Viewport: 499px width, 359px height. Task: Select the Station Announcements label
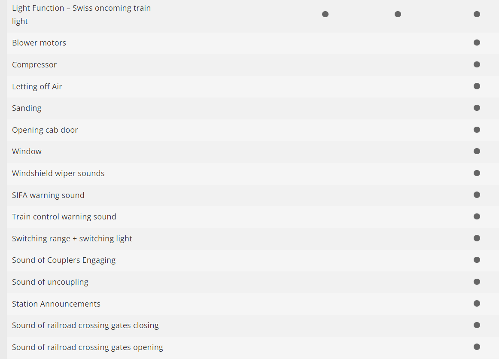click(x=56, y=304)
